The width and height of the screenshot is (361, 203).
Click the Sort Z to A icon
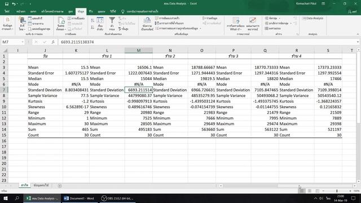[93, 27]
